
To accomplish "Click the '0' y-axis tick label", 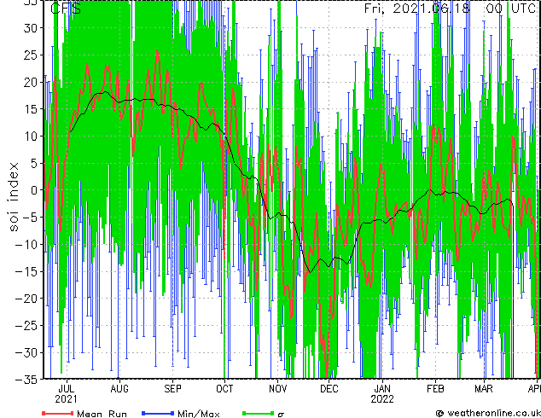I will [35, 190].
